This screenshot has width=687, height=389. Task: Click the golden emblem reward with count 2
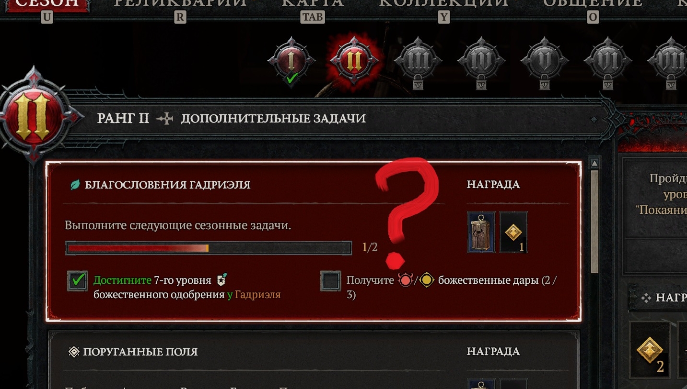click(650, 350)
